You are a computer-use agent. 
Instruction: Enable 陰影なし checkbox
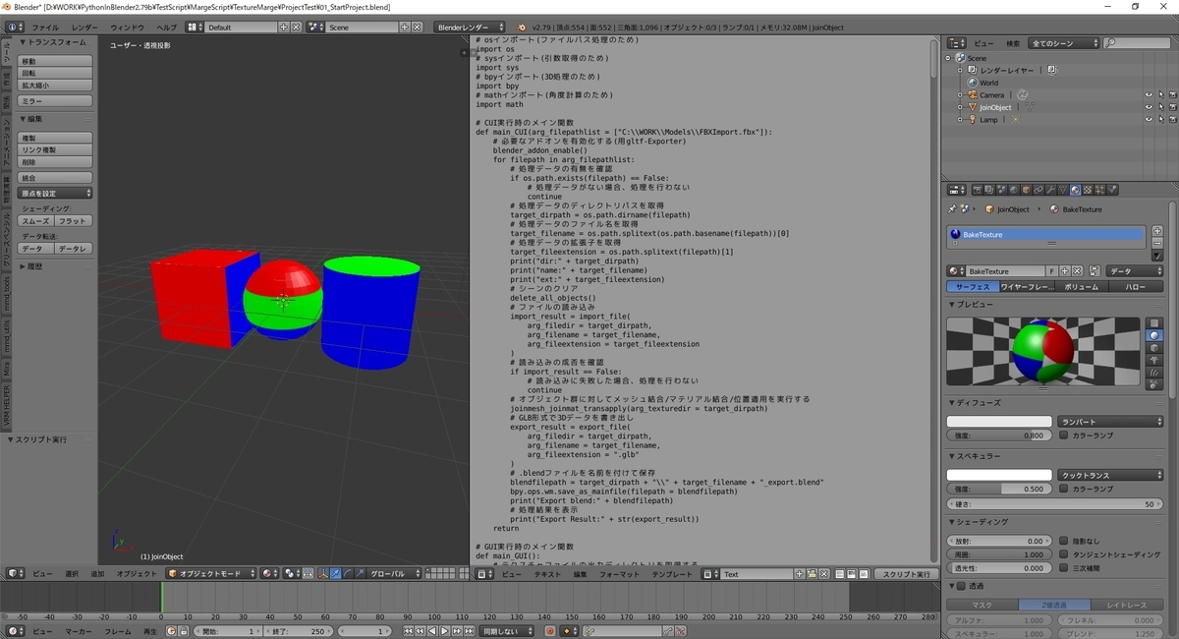1064,541
